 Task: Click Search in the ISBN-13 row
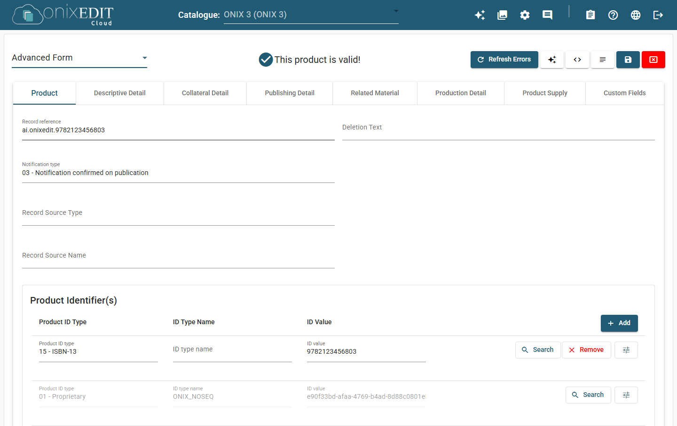point(538,350)
